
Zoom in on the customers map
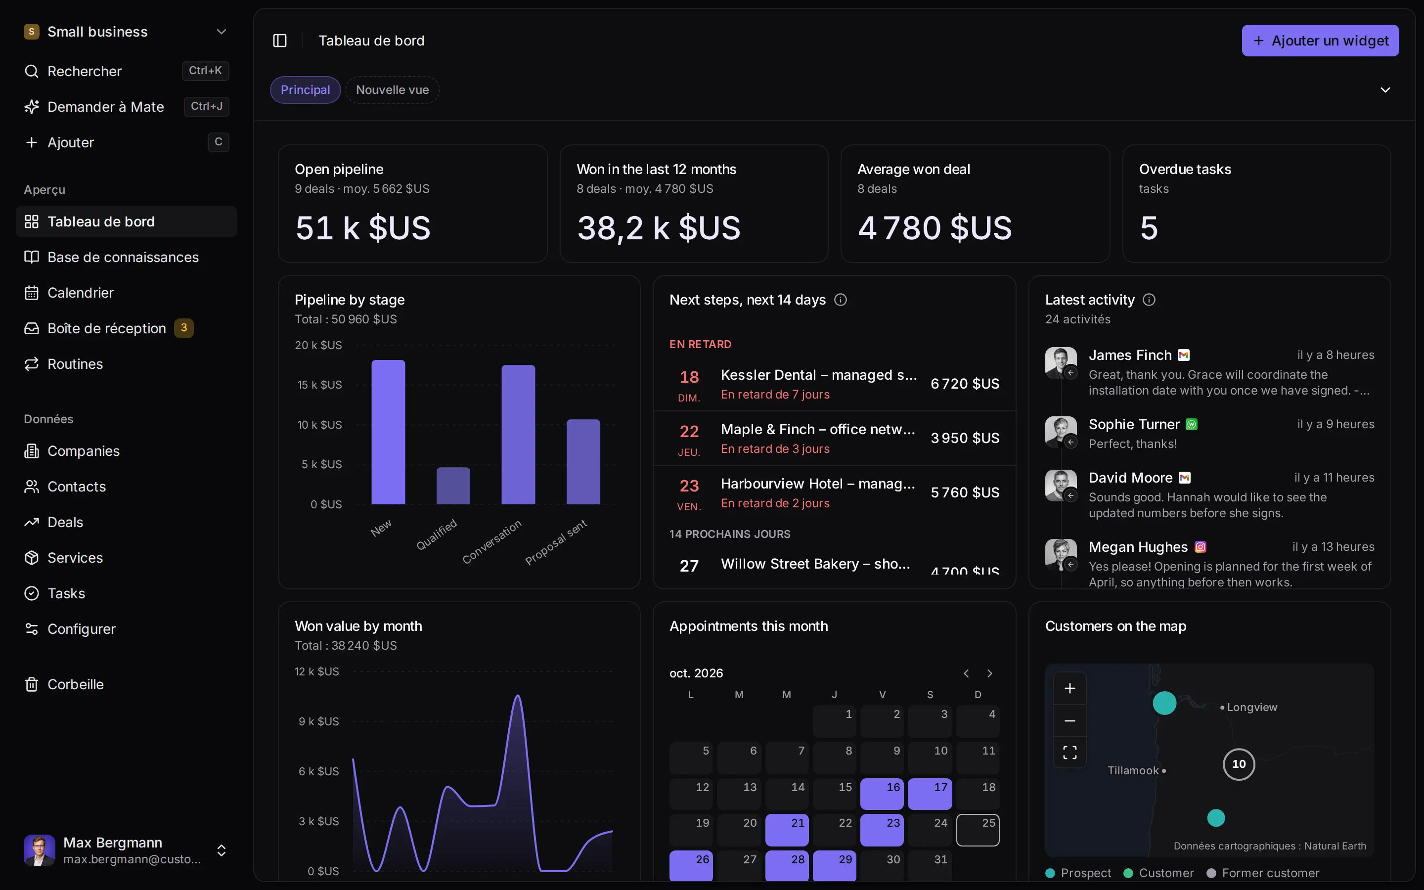1070,688
